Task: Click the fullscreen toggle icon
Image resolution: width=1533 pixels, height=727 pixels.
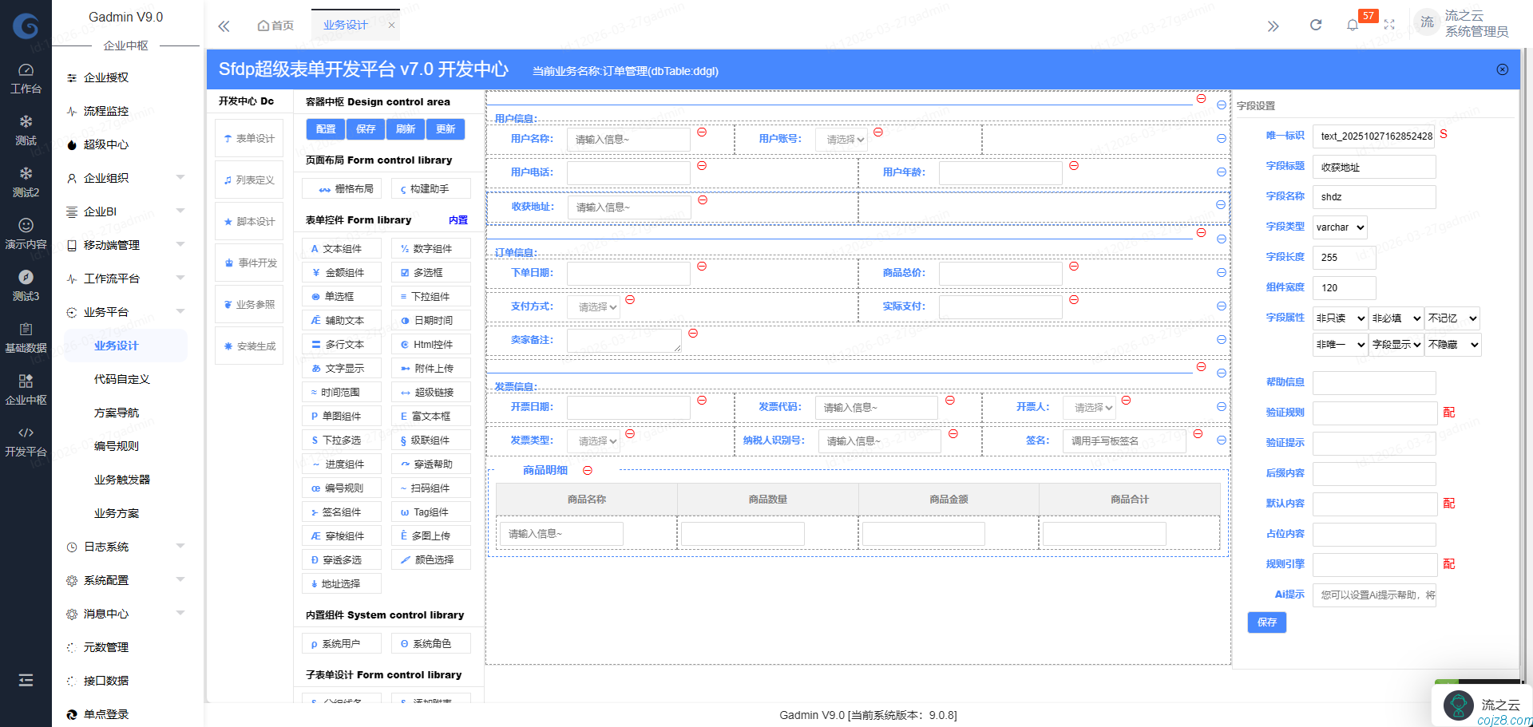Action: (1389, 25)
